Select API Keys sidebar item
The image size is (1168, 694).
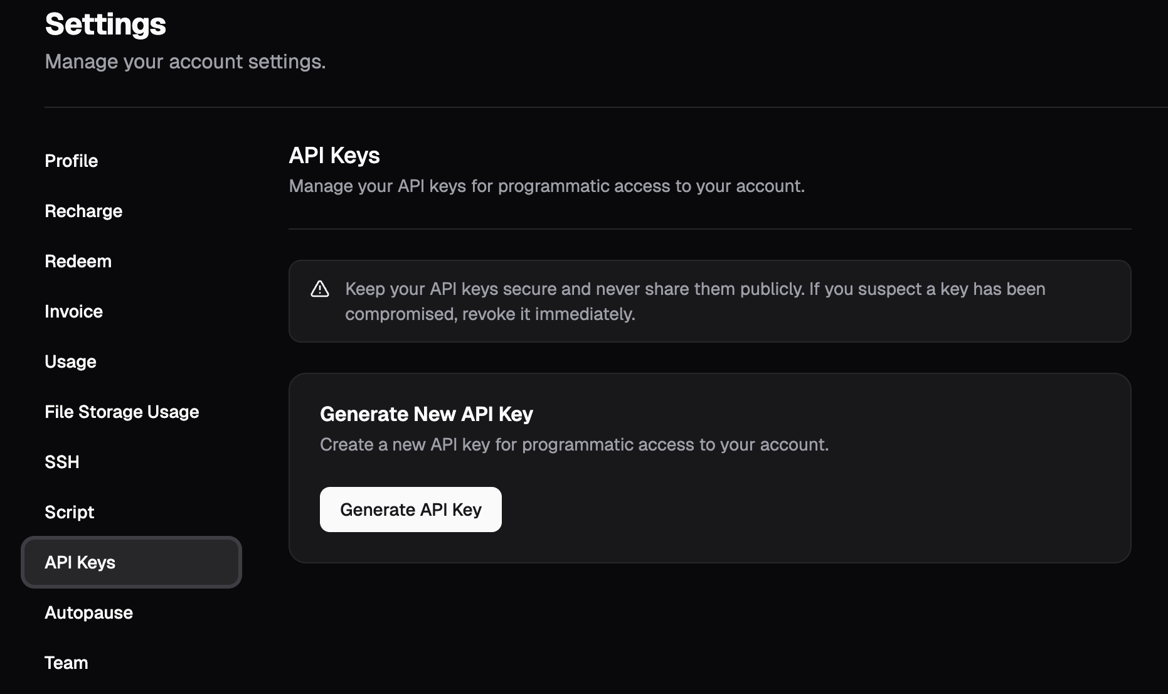pos(80,562)
